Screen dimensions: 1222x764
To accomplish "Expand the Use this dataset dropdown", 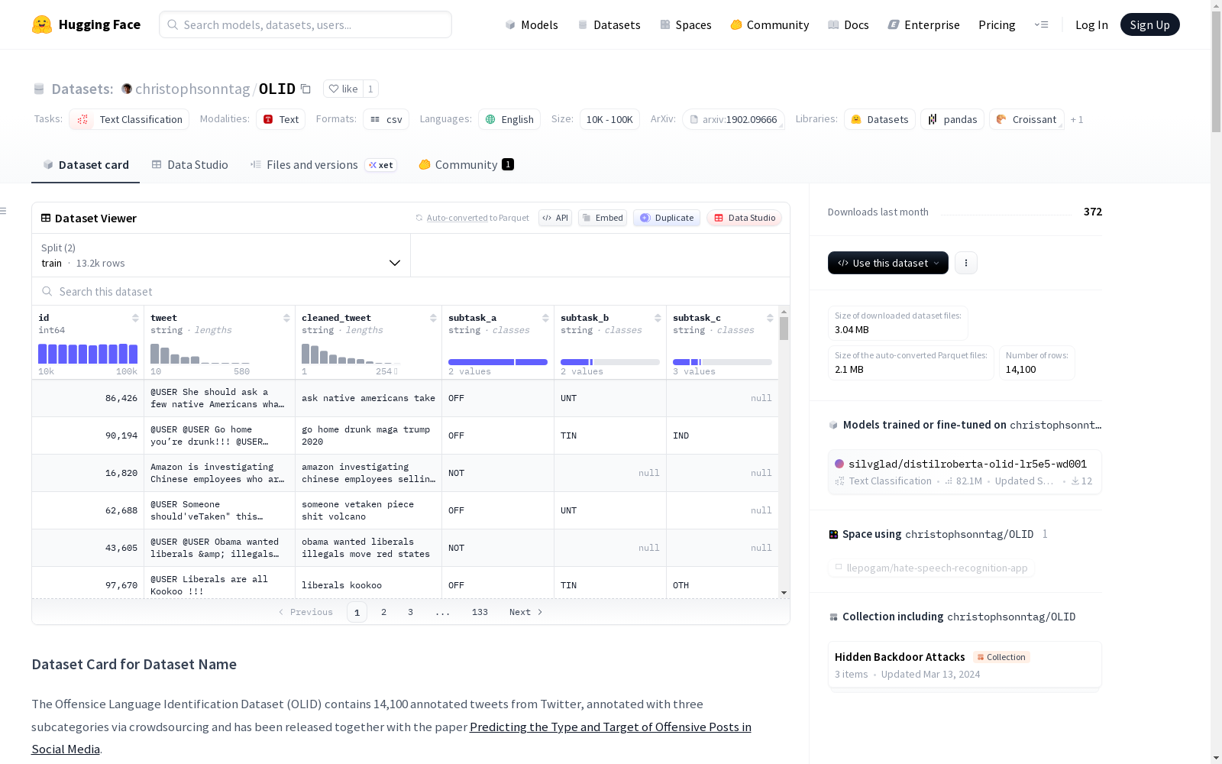I will click(888, 263).
